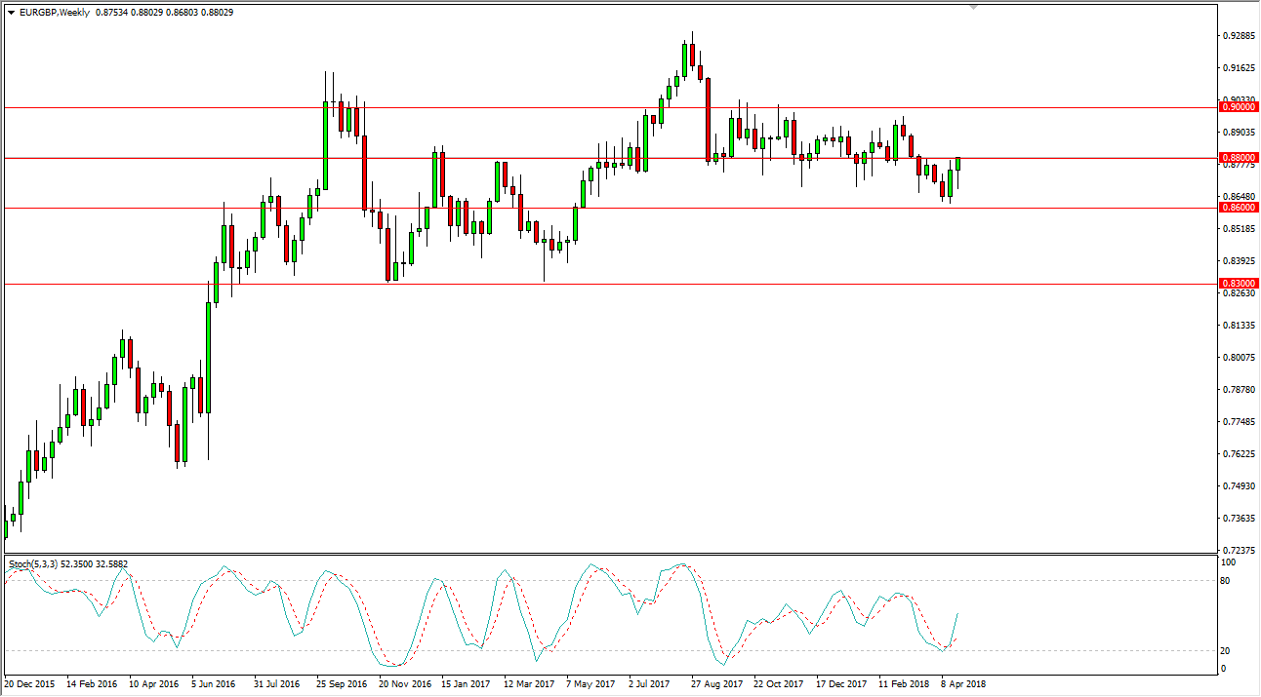
Task: Click the EURGBP,Weekly chart title
Action: point(53,12)
